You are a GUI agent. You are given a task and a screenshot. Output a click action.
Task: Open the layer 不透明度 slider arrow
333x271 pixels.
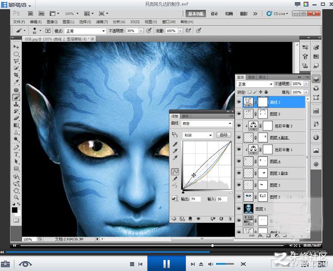click(306, 84)
